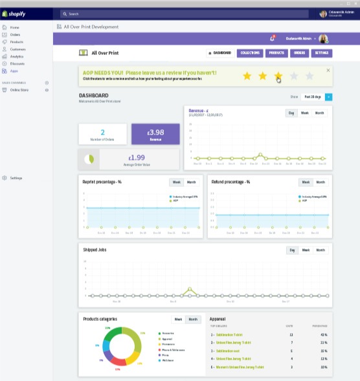Click the Online Store shop icon
The width and height of the screenshot is (360, 381).
5,90
